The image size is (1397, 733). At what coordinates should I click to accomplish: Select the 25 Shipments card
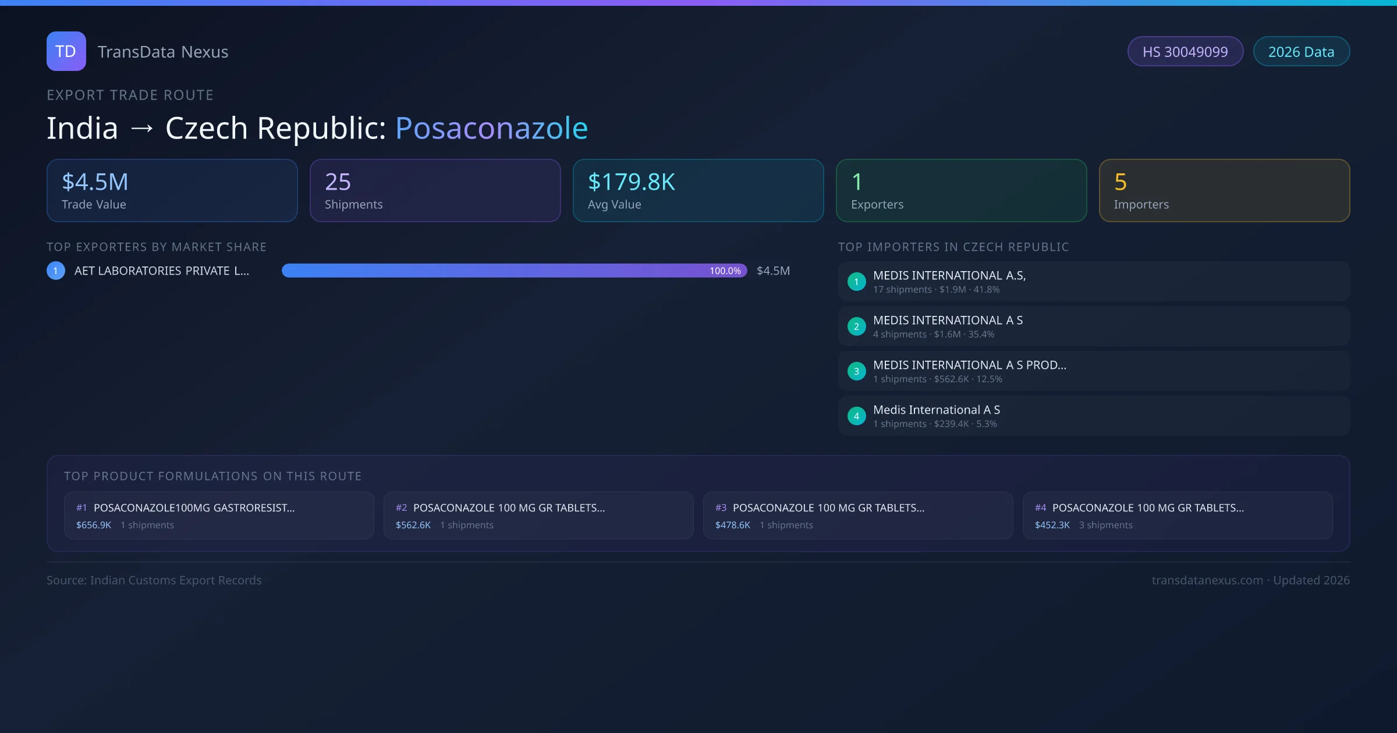(435, 191)
